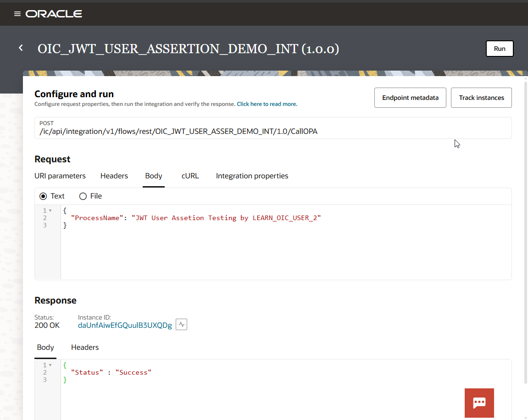Follow the 'Click here to read more' link

pyautogui.click(x=267, y=104)
